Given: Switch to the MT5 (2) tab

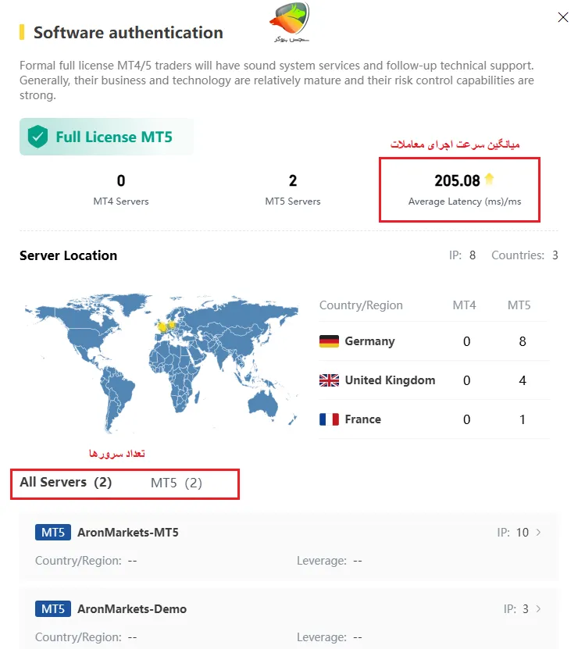Looking at the screenshot, I should click(x=177, y=483).
